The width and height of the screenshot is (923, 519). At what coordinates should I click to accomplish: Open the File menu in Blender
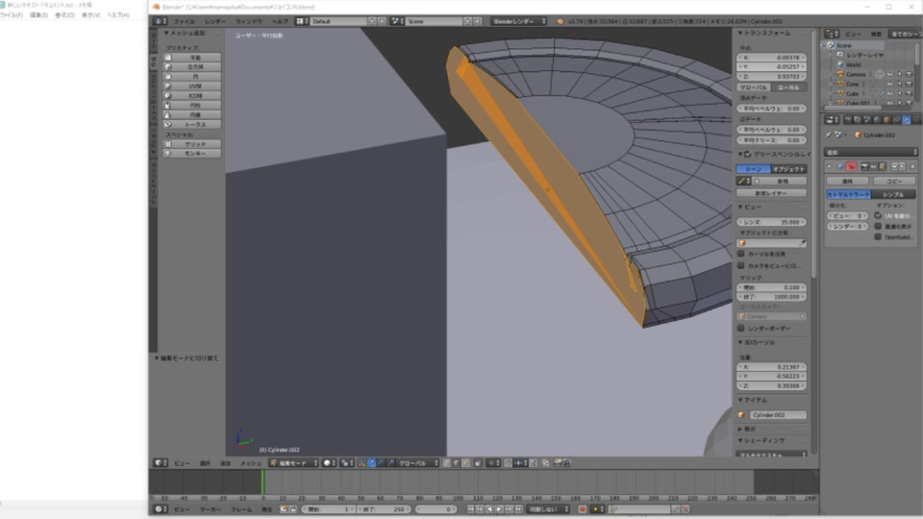pyautogui.click(x=184, y=20)
